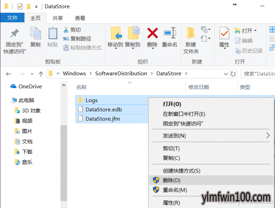Choose 打开(O) from context menu
Image resolution: width=275 pixels, height=208 pixels.
(210, 104)
